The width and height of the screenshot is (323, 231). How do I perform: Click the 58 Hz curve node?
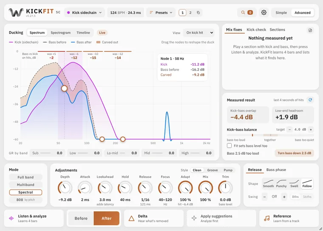point(64,88)
